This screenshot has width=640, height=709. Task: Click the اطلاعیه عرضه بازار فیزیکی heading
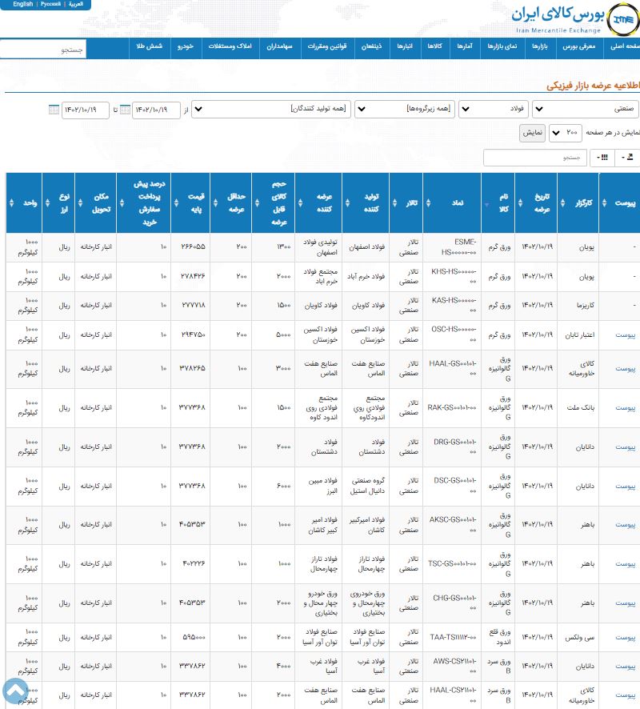click(x=593, y=86)
